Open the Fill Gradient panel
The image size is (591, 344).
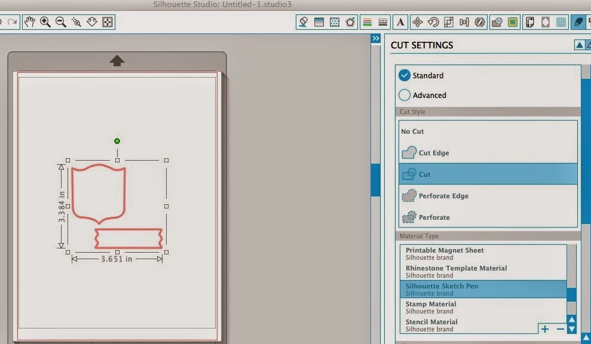point(319,22)
